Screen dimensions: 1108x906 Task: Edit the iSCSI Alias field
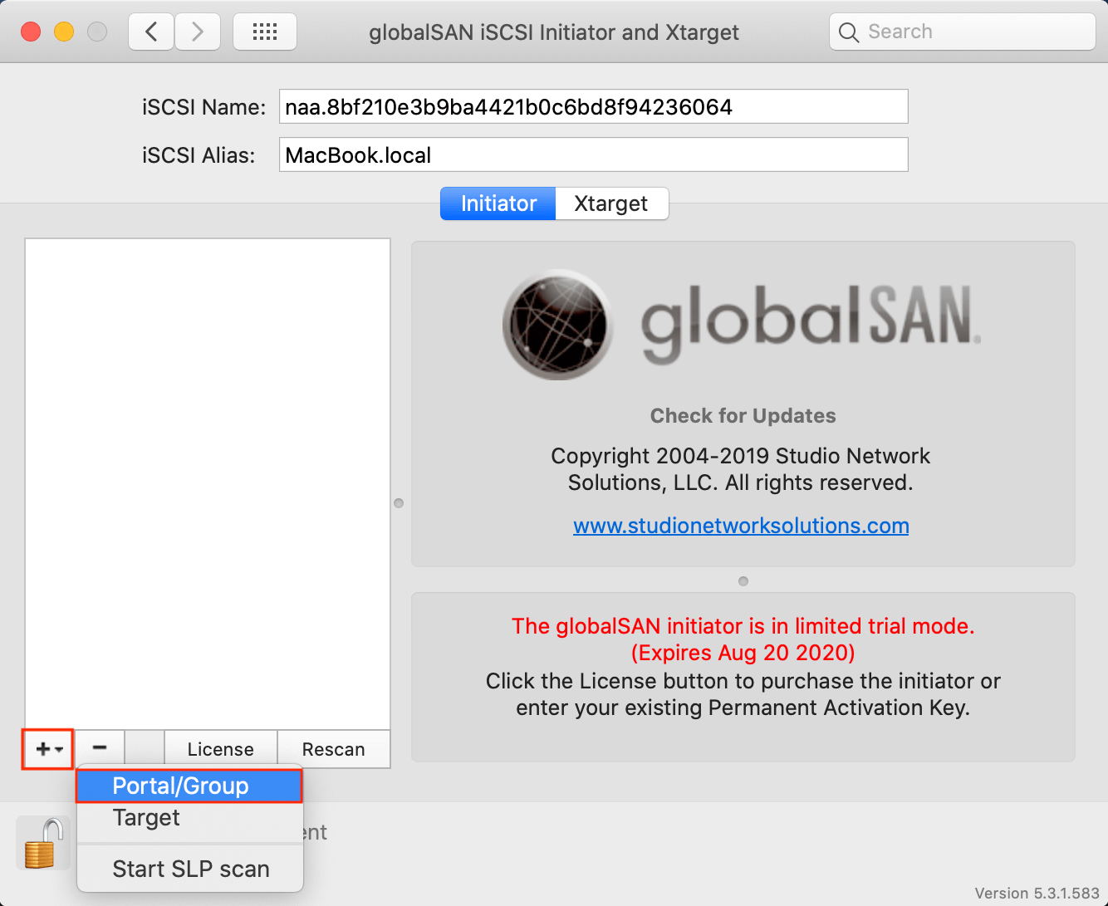[x=593, y=154]
